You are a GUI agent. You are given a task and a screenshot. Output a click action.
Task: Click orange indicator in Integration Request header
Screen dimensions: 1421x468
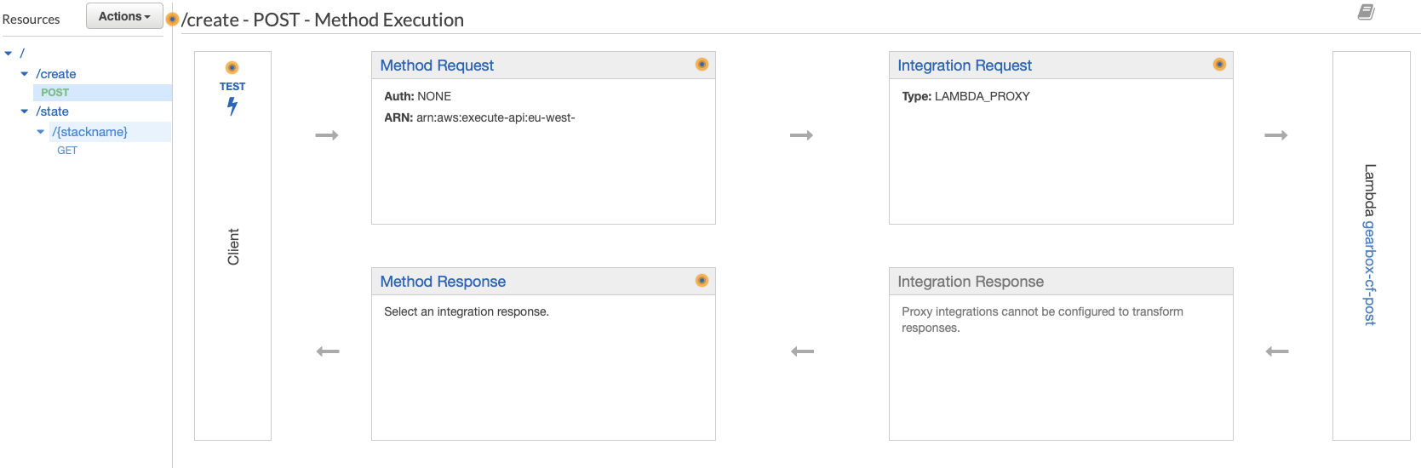point(1219,65)
